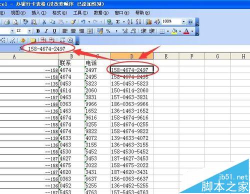Expand the Borders style dropdown

pyautogui.click(x=168, y=31)
